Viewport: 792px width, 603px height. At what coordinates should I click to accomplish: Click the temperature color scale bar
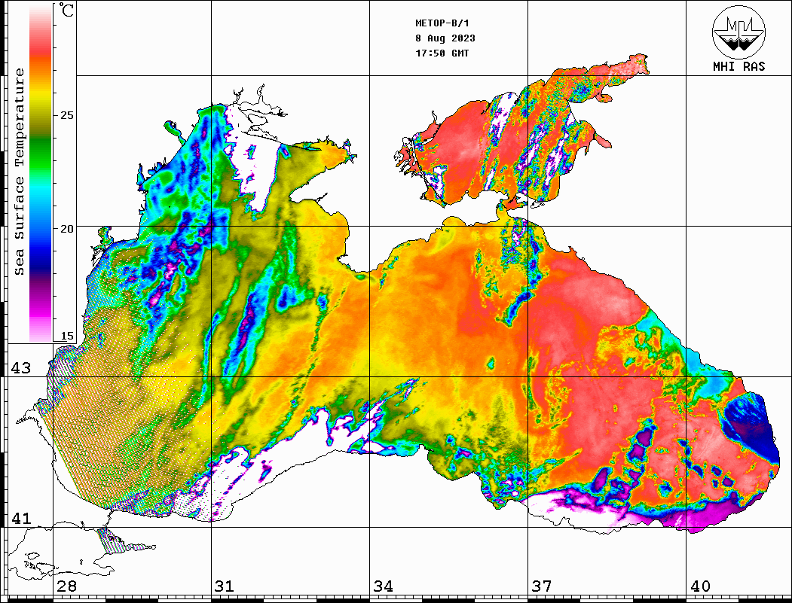[x=41, y=172]
